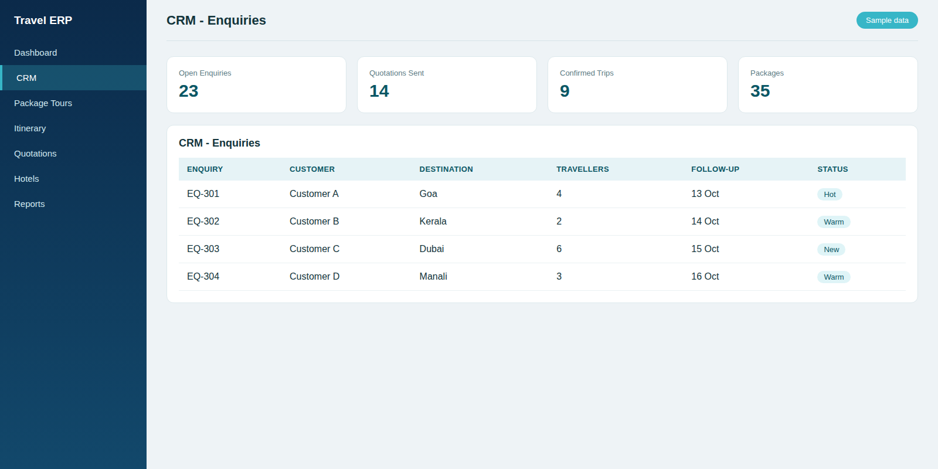Open Itinerary in the sidebar
The width and height of the screenshot is (938, 469).
coord(73,128)
